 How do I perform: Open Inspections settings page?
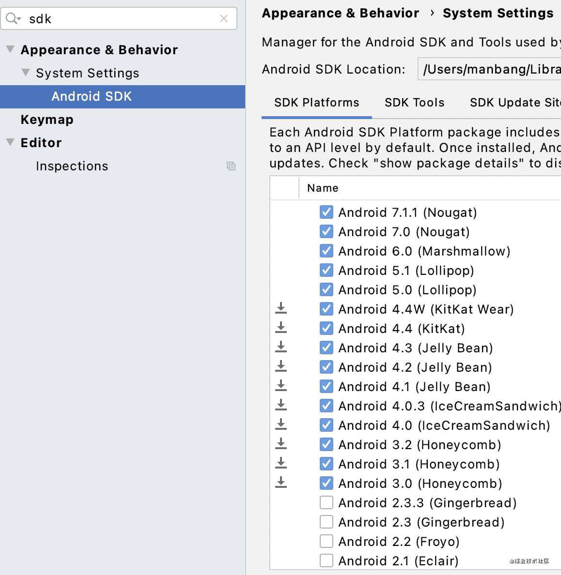(72, 166)
